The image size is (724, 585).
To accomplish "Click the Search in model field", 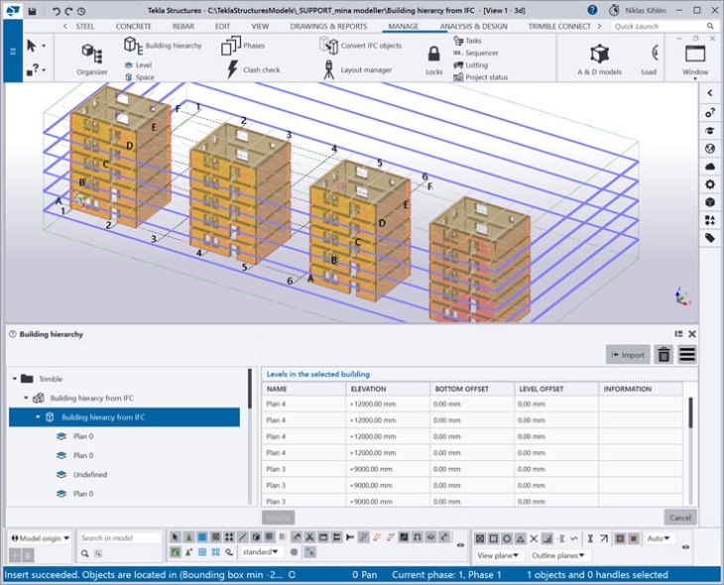I will click(119, 538).
